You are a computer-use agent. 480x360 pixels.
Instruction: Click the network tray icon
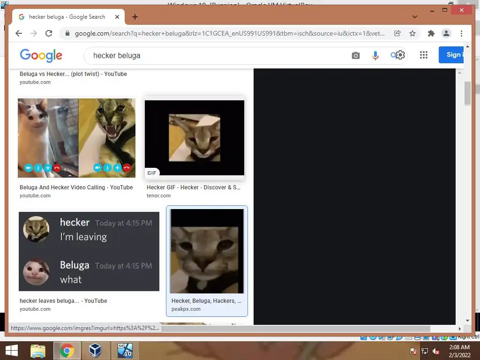click(425, 351)
